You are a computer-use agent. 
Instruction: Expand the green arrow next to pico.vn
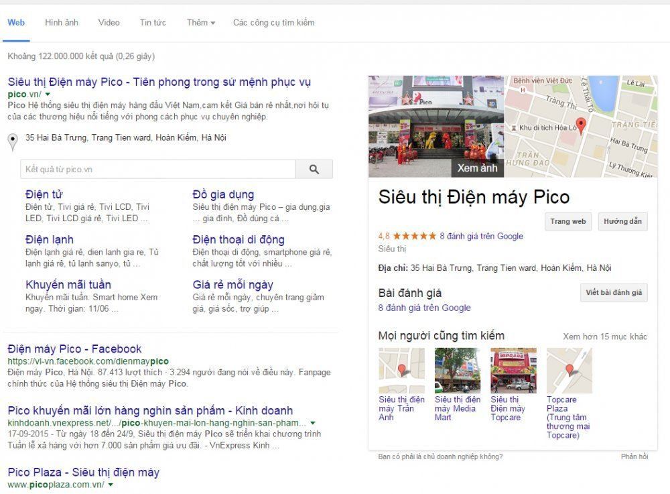48,94
